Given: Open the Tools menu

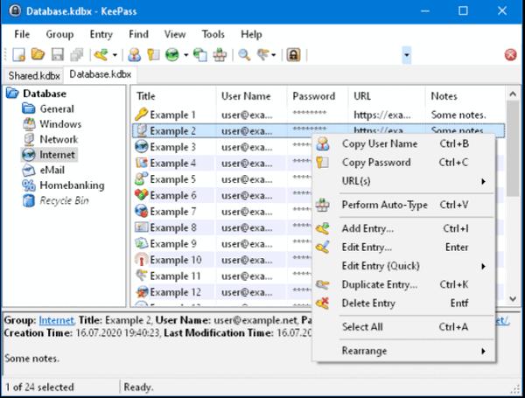Looking at the screenshot, I should pos(213,34).
